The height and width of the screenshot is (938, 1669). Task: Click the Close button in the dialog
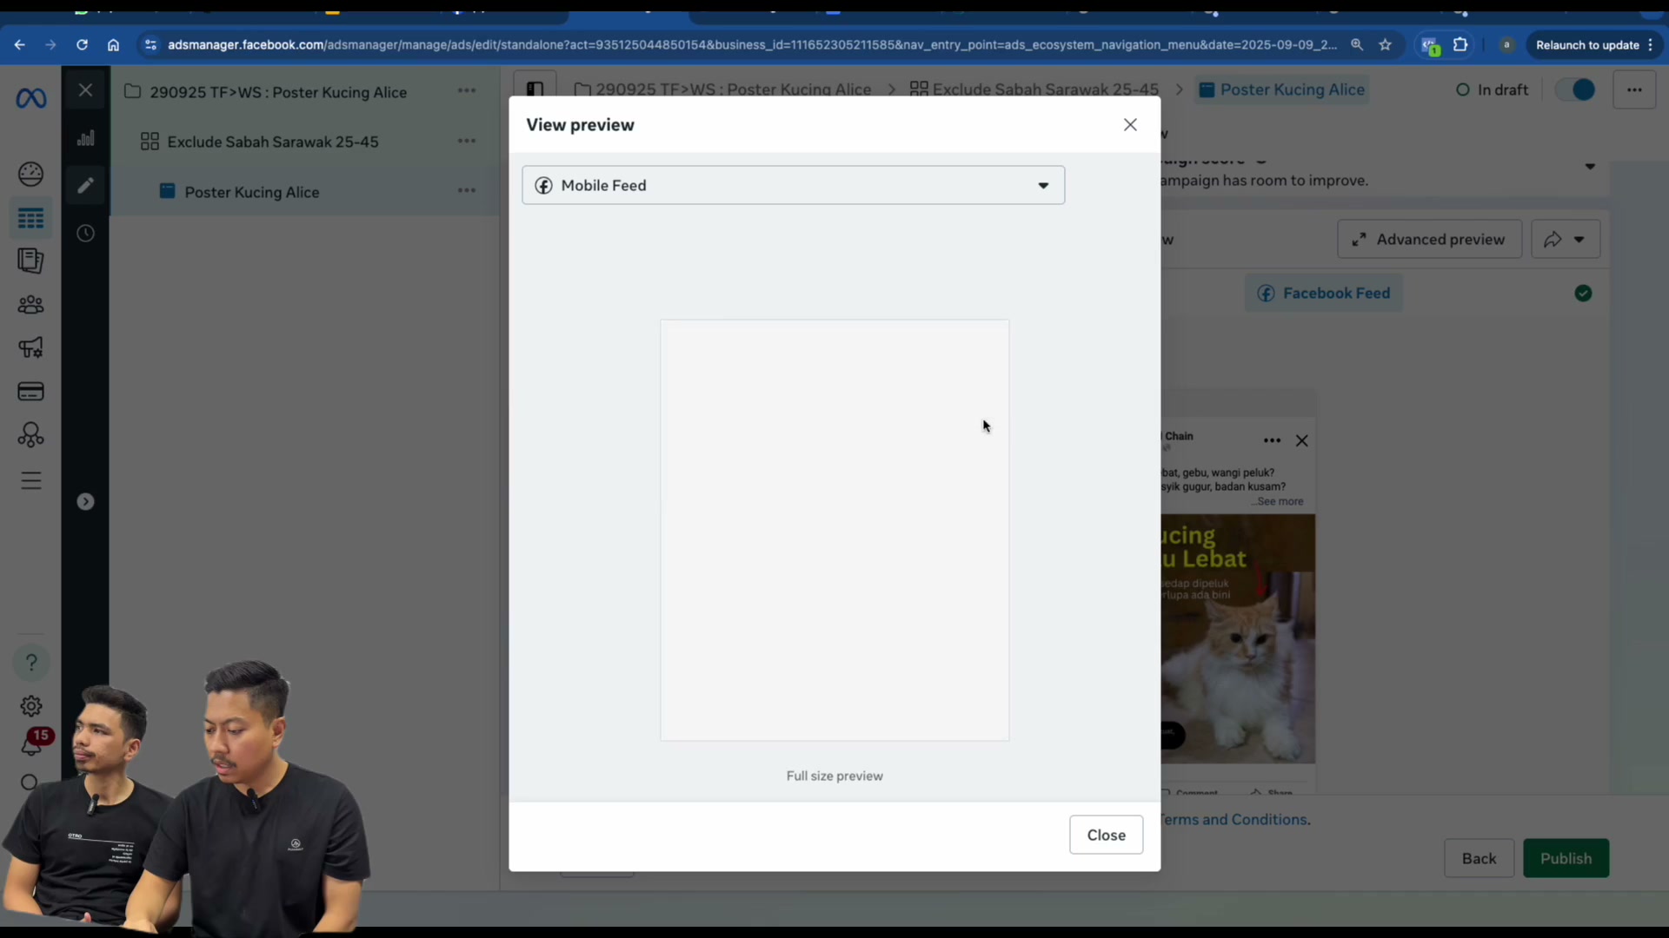(1106, 835)
